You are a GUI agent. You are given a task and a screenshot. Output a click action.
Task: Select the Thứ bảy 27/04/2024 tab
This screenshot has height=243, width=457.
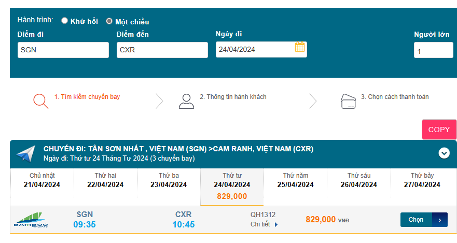click(x=422, y=181)
